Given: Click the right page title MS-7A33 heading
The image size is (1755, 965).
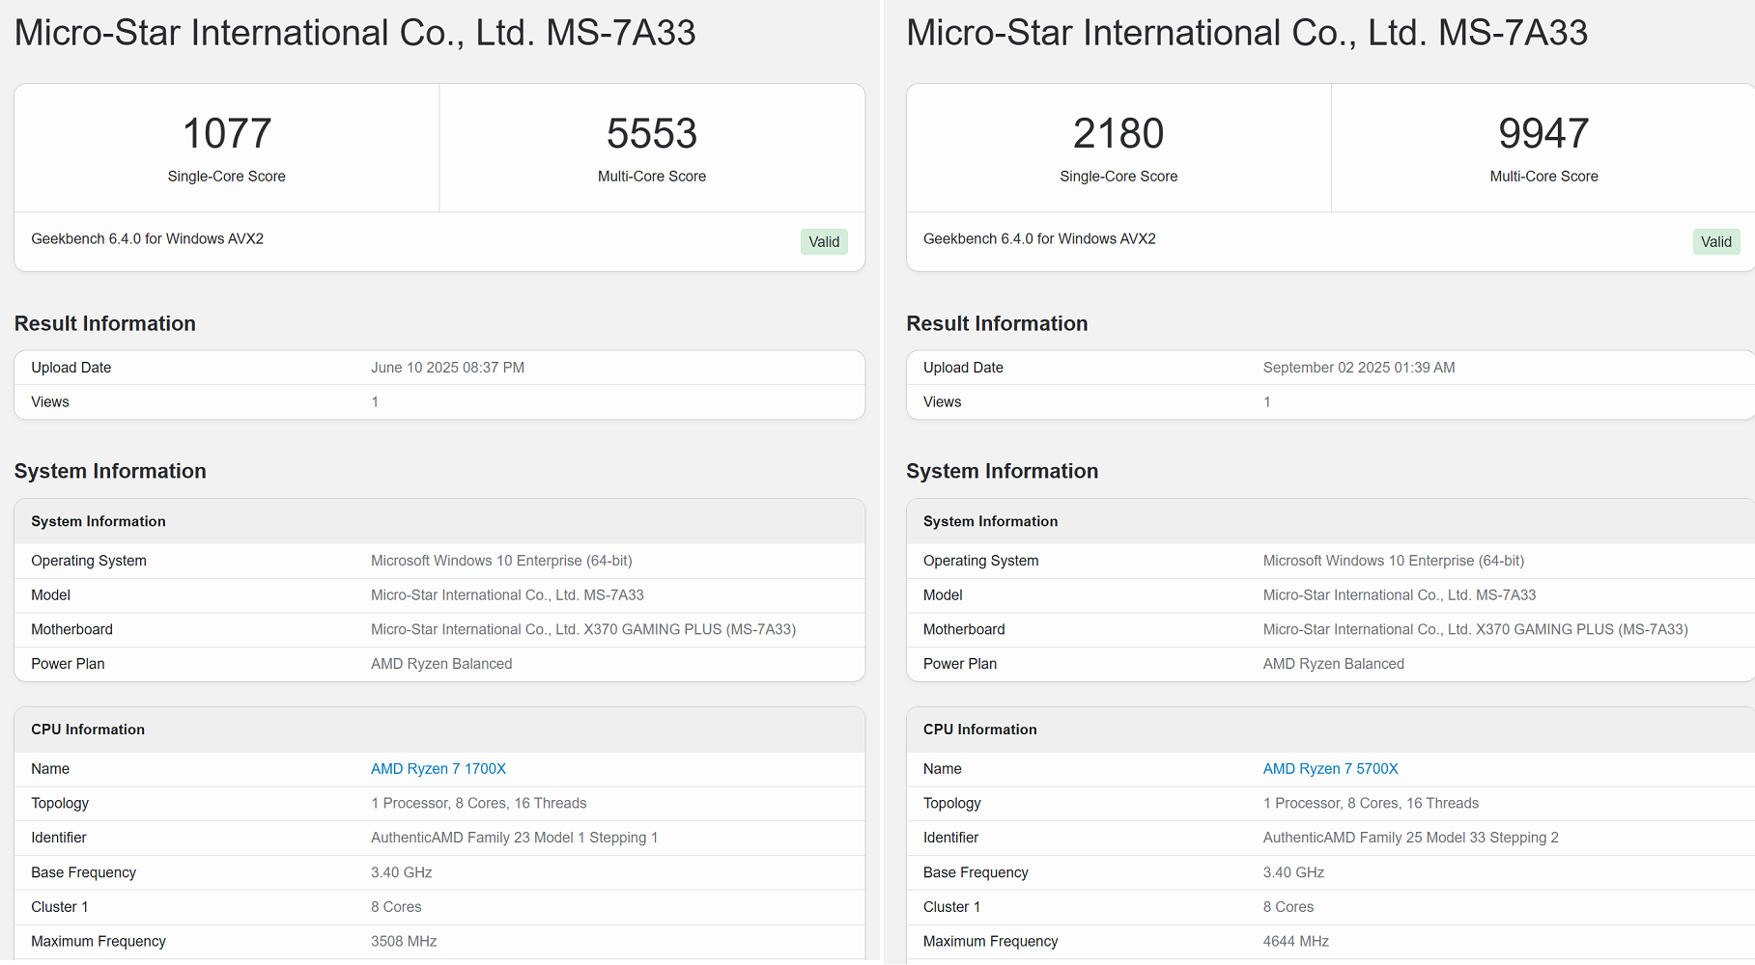Looking at the screenshot, I should [x=1247, y=33].
